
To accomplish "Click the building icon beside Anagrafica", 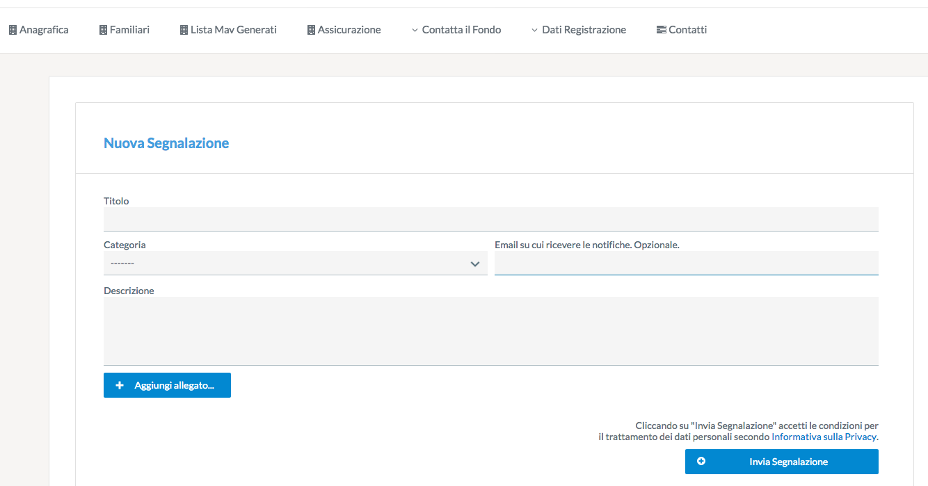I will click(x=13, y=30).
